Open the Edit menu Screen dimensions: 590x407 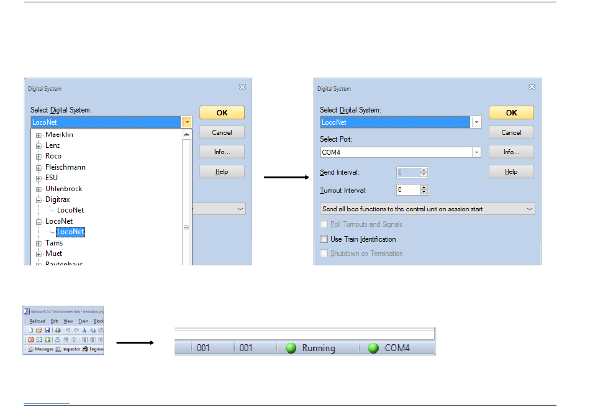tap(54, 321)
